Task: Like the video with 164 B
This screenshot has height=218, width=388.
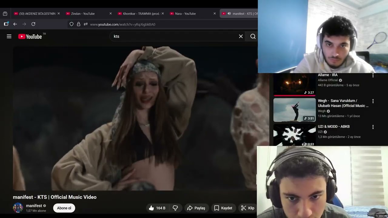Action: tap(157, 208)
